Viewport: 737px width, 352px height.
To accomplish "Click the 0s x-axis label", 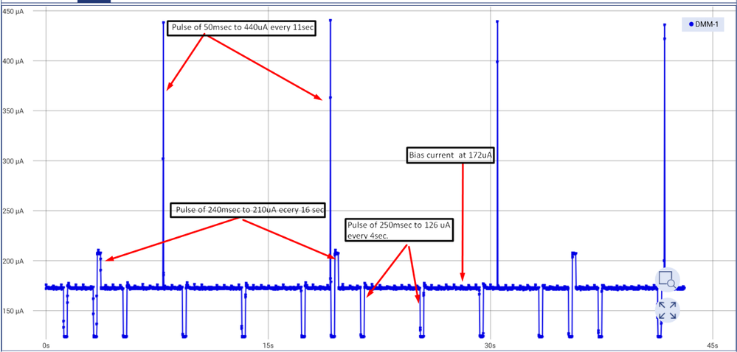I will (46, 345).
